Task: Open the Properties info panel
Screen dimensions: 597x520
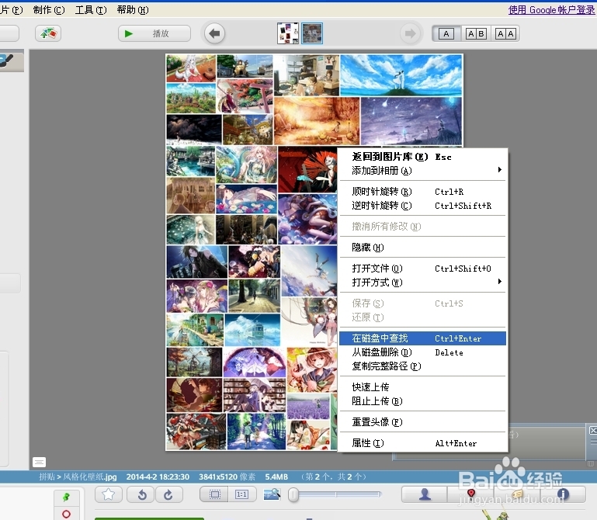Action: (x=563, y=494)
